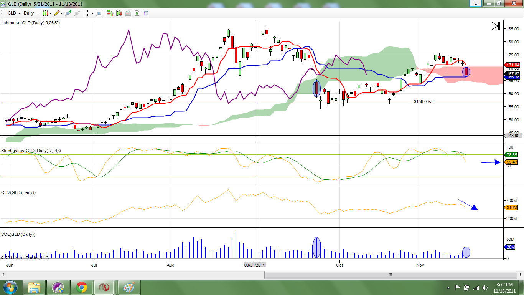Select the Ichimoku(GLD (Daily),9,26,52) indicator label
The image size is (524, 295).
31,23
